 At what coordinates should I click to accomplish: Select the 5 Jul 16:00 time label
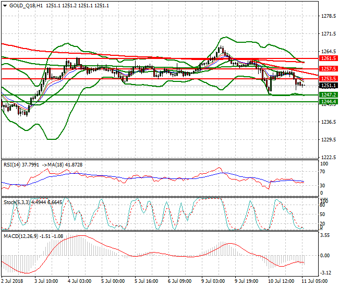[x=147, y=281]
